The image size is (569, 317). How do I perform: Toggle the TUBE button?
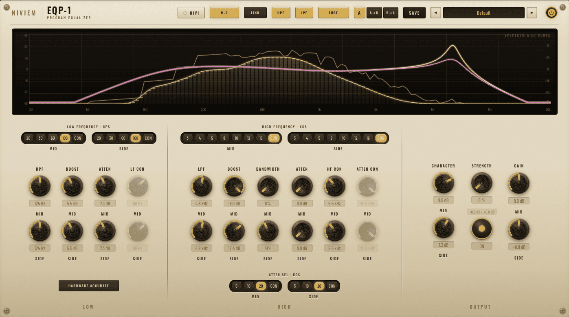pos(334,13)
